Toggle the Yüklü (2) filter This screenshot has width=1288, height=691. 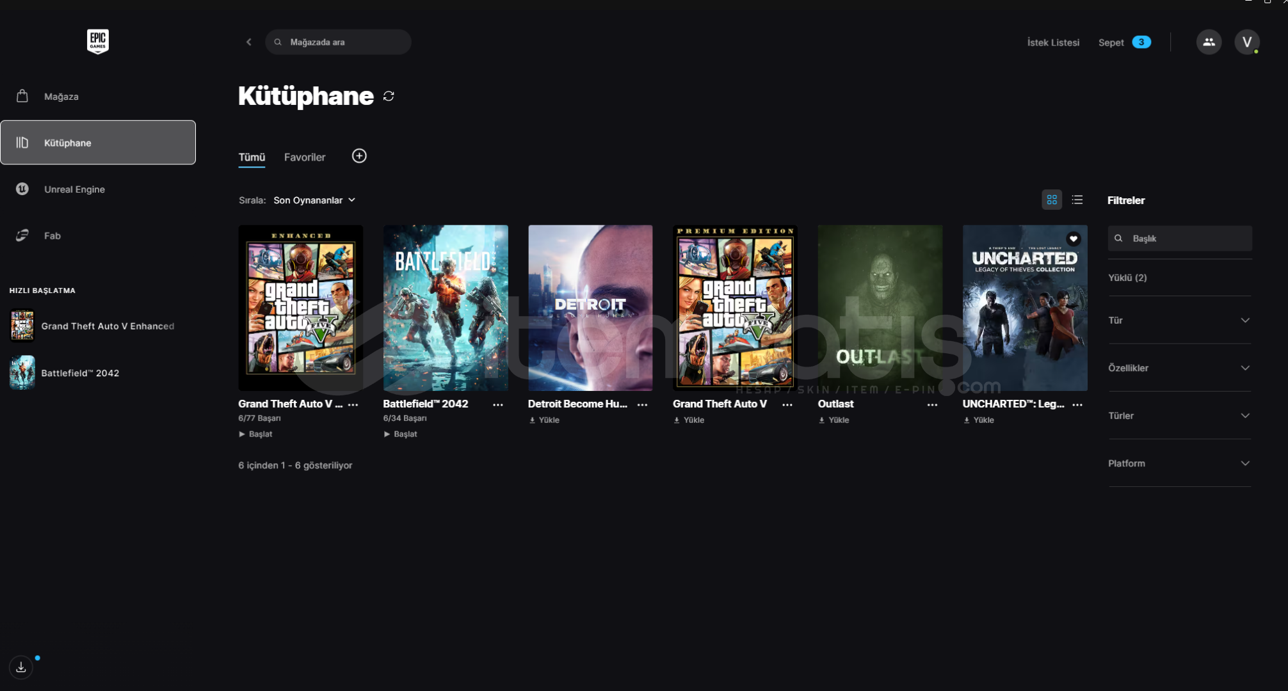pyautogui.click(x=1127, y=278)
